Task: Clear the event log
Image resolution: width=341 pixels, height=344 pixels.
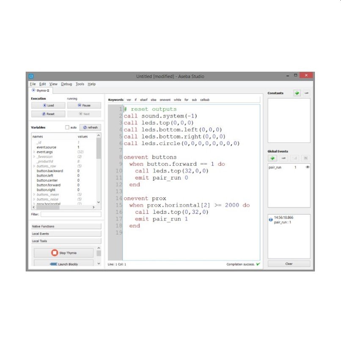Action: [x=289, y=263]
